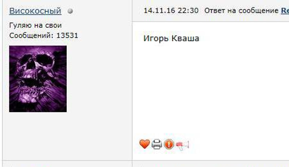Click the empty gray area below the avatar

coord(67,136)
